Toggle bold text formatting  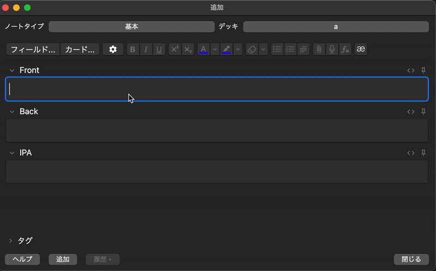tap(133, 49)
